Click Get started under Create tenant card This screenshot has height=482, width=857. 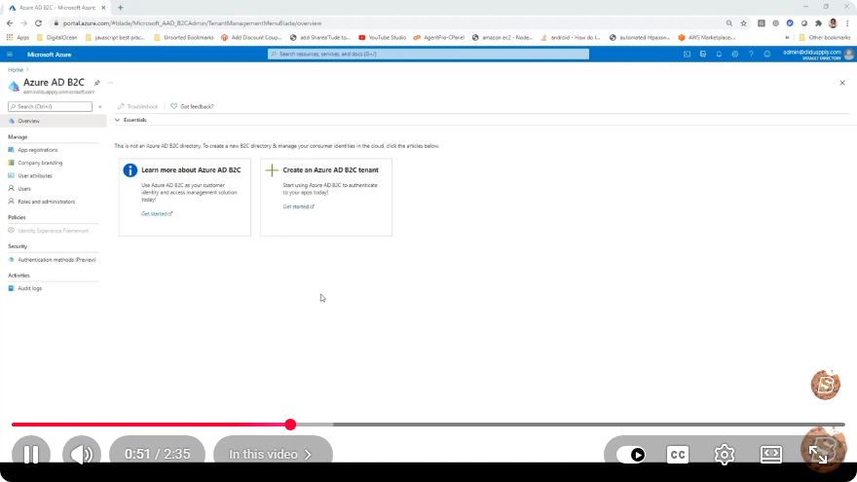point(298,206)
